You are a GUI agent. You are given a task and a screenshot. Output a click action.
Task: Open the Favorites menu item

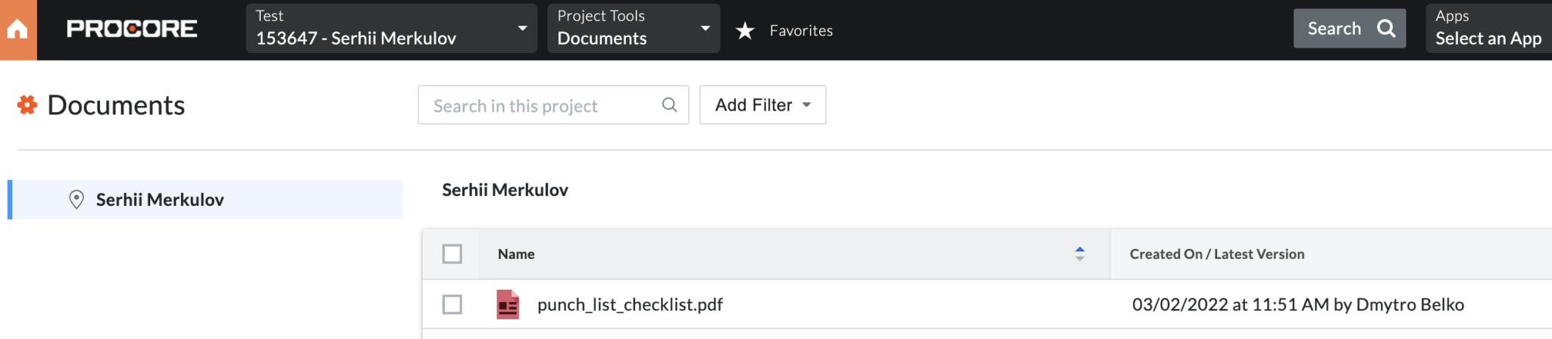pos(801,30)
